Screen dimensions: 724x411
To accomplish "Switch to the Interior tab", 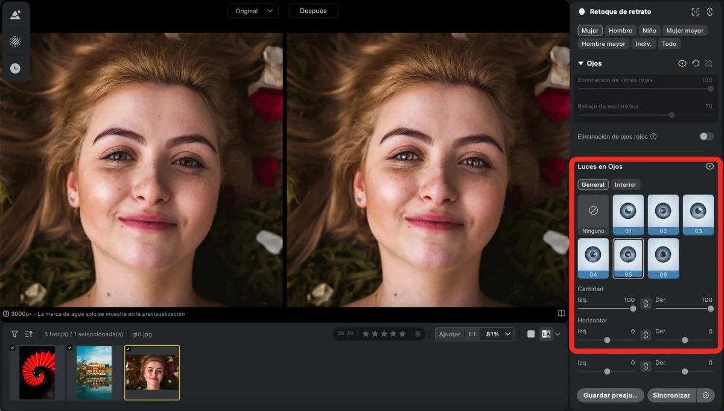I will click(x=625, y=185).
